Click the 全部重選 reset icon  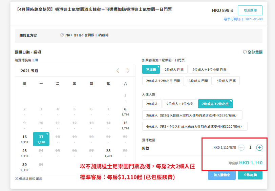point(245,52)
